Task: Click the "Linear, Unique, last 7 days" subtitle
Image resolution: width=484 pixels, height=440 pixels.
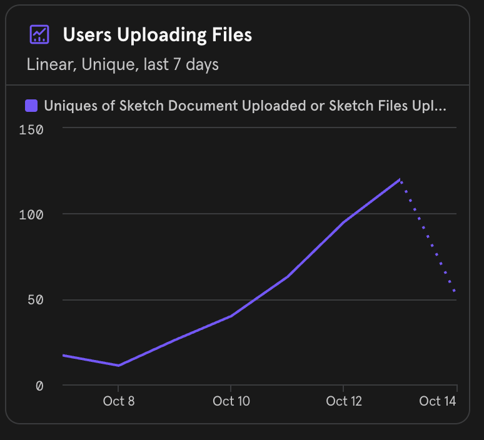Action: coord(123,64)
